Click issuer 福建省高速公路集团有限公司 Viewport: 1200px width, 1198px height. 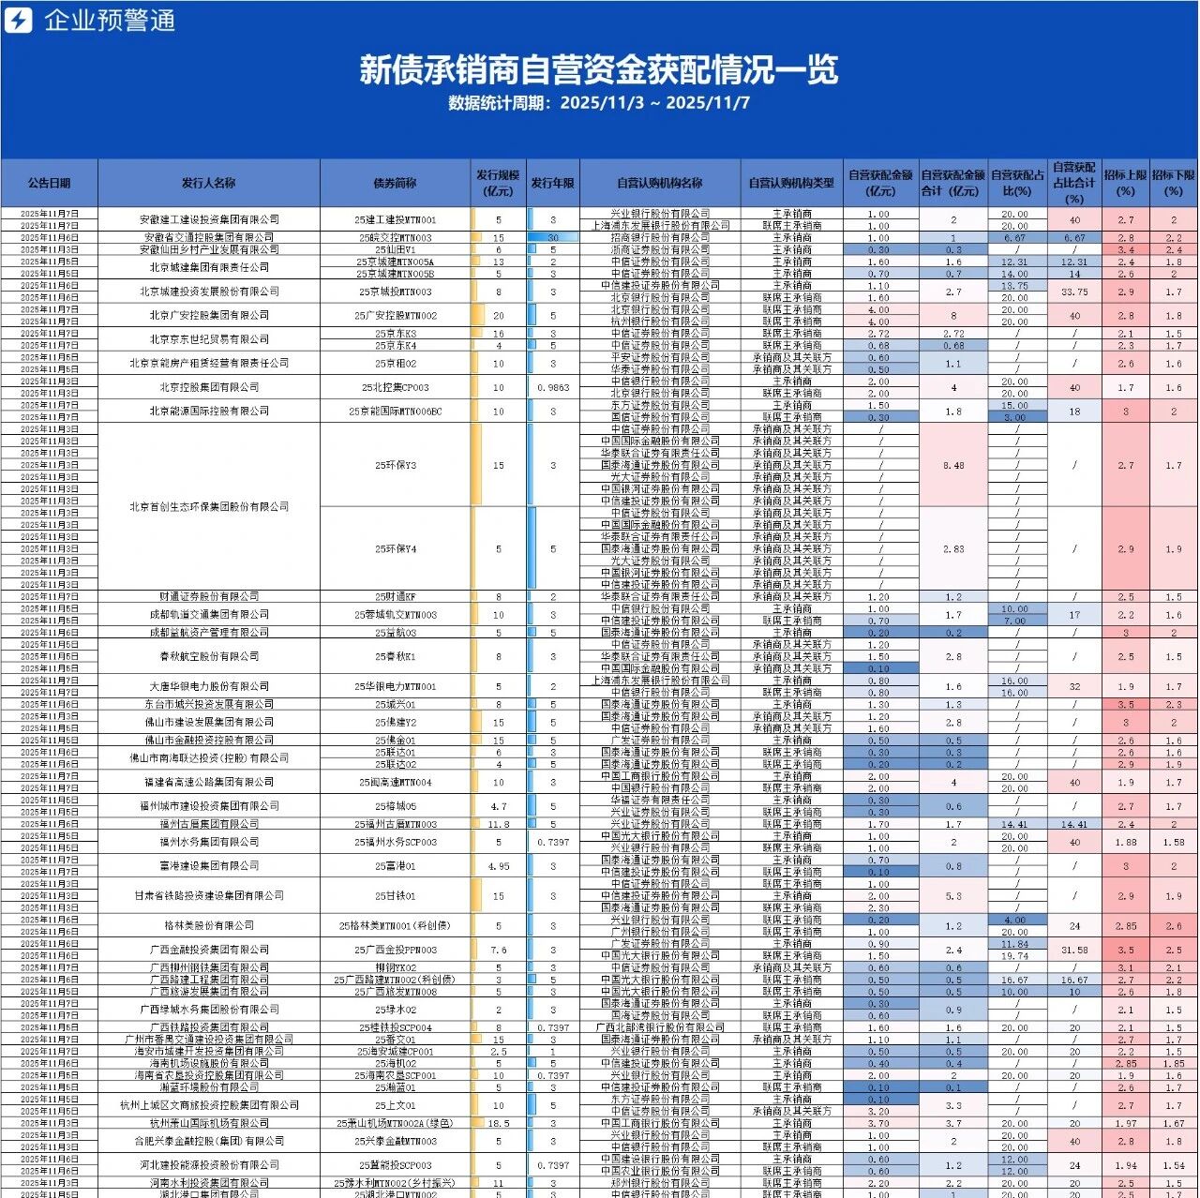209,782
